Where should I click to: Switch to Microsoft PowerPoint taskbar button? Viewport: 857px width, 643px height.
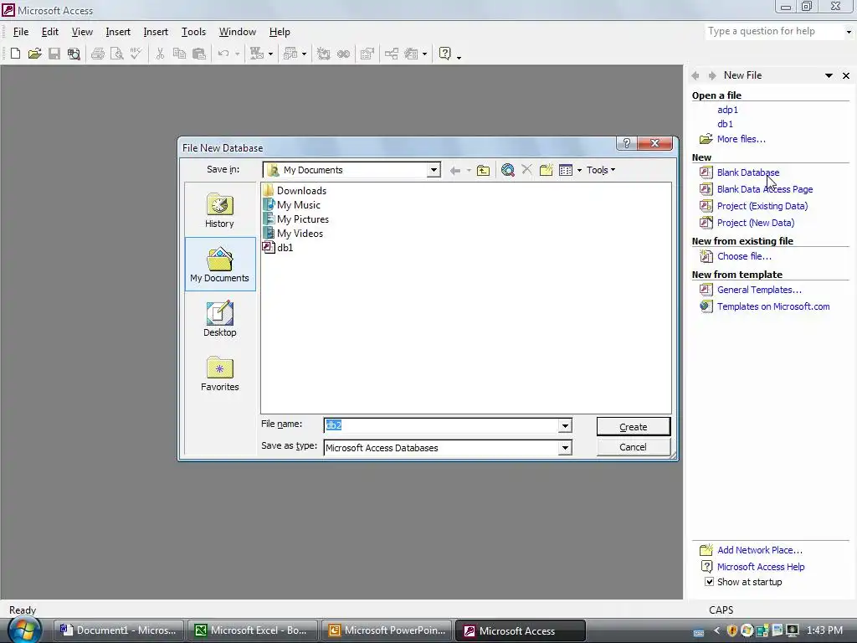[x=387, y=630]
